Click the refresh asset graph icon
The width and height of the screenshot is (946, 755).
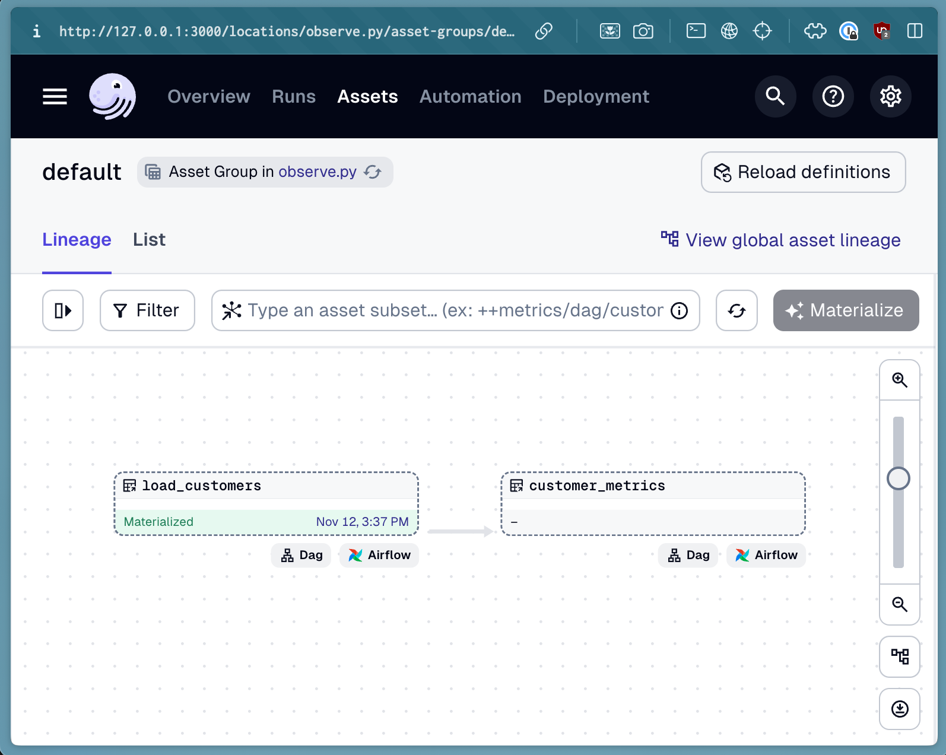click(x=737, y=310)
